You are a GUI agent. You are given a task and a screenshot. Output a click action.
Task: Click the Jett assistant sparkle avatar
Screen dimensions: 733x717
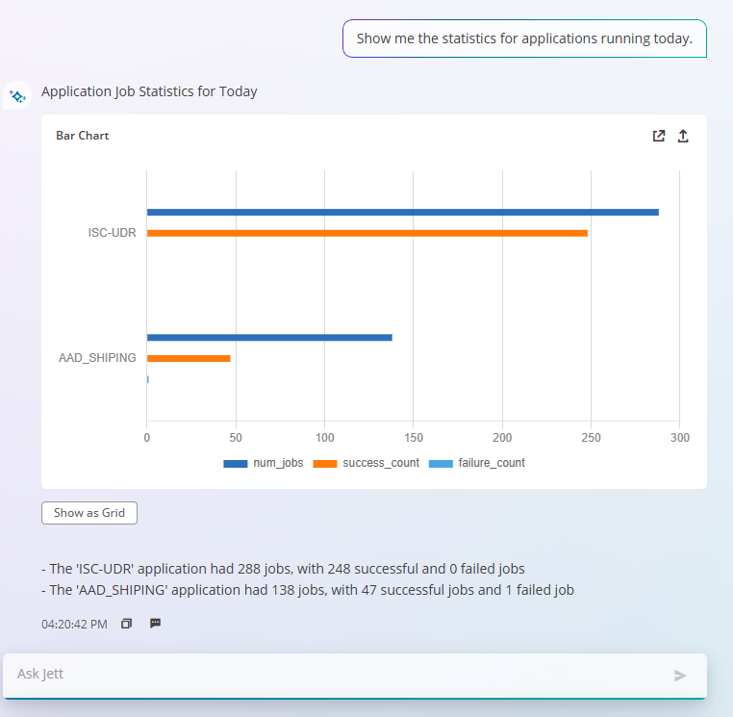[17, 96]
